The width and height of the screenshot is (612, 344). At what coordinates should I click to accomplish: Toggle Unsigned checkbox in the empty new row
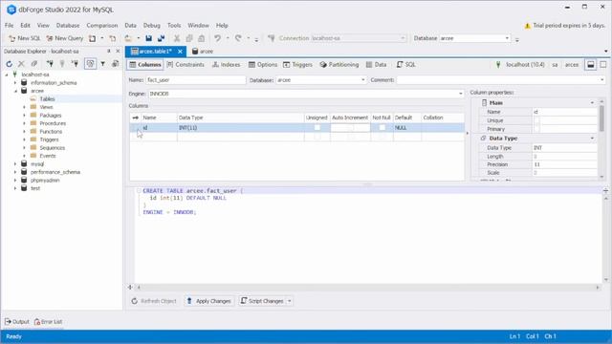pyautogui.click(x=317, y=137)
